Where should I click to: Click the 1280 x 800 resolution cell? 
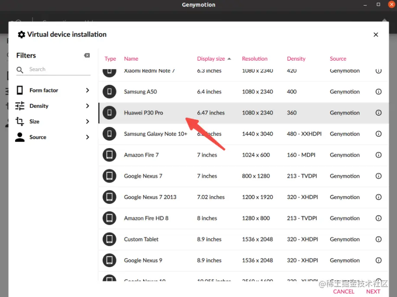(256, 218)
